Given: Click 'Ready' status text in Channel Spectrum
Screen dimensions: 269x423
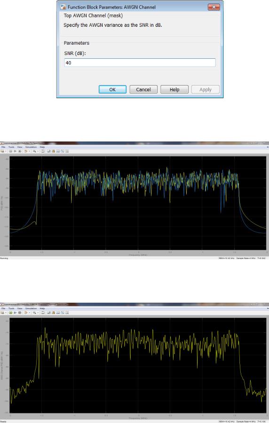Looking at the screenshot, I should coord(3,422).
